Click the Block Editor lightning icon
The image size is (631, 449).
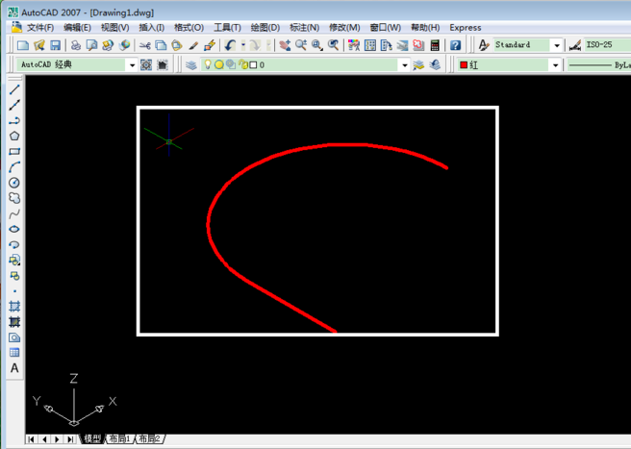point(210,45)
